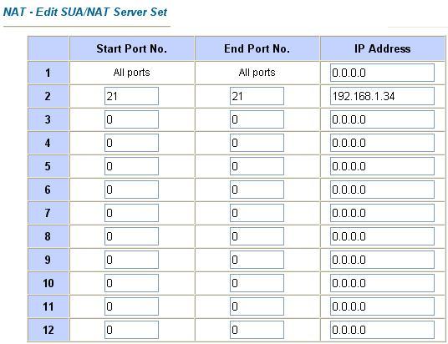This screenshot has height=344, width=448.
Task: Click the IP Address field in row 5
Action: 382,166
